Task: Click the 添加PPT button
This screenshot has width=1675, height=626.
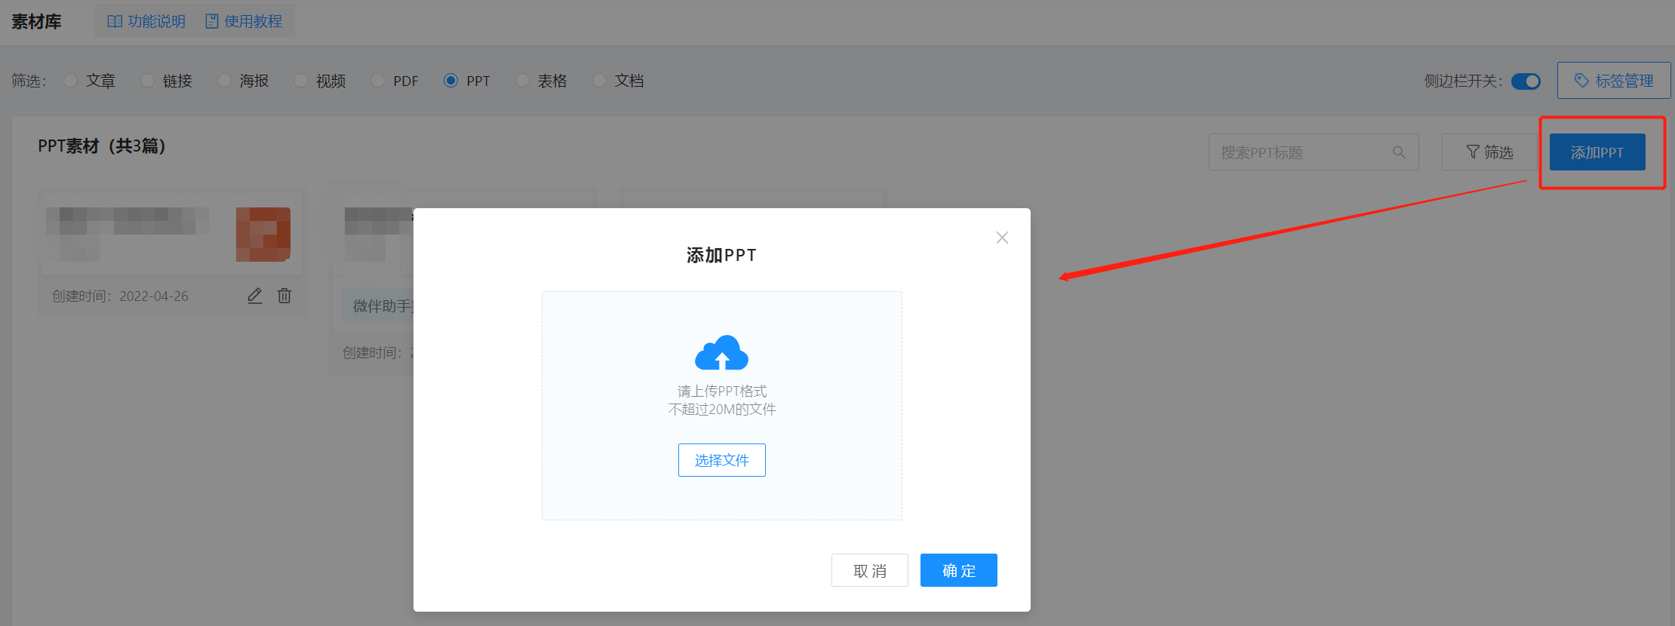Action: tap(1597, 152)
